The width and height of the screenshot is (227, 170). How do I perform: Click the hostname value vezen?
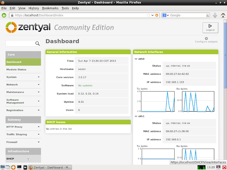[82, 69]
